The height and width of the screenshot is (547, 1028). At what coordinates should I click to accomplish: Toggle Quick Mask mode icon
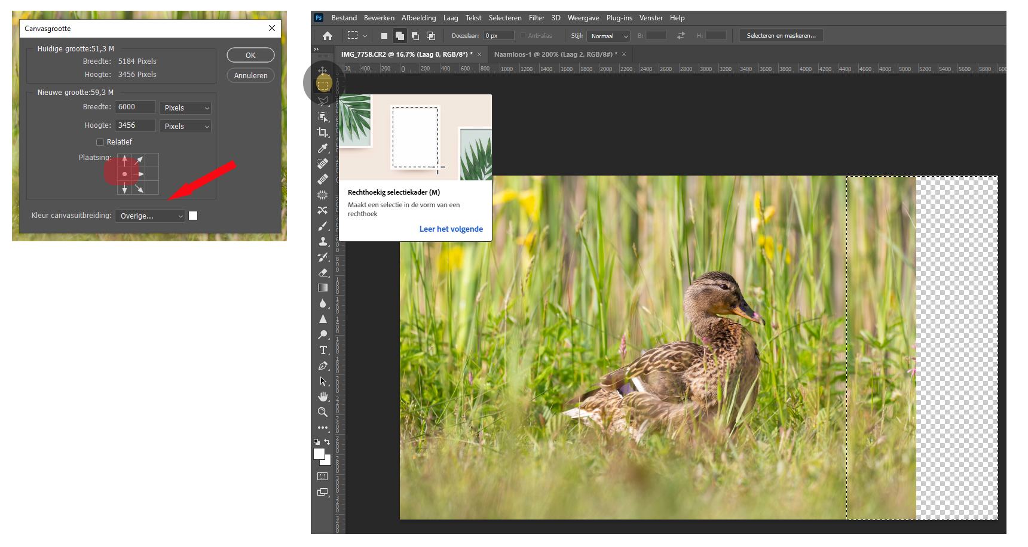323,477
